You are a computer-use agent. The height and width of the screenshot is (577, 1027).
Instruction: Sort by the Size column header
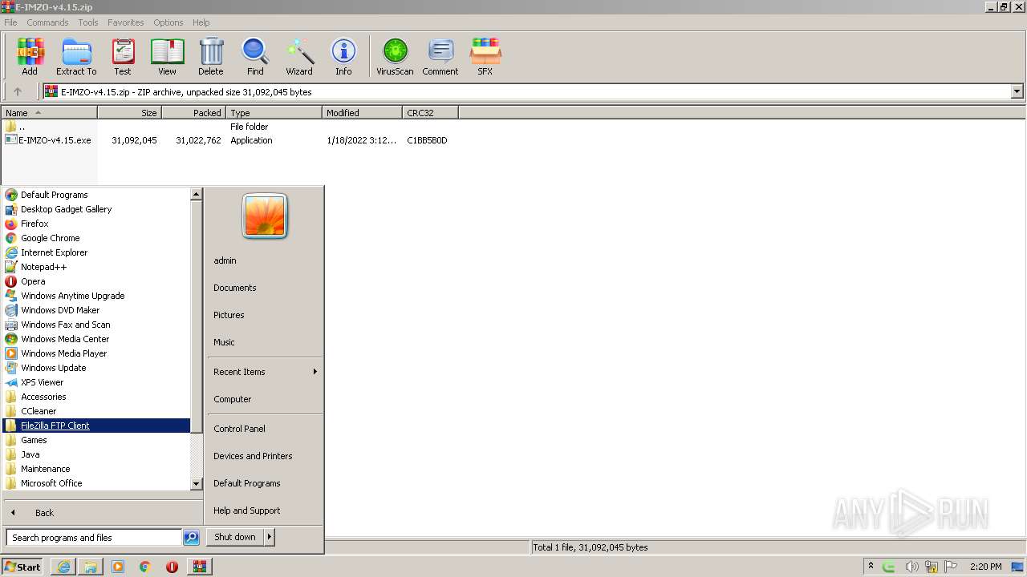(x=129, y=113)
